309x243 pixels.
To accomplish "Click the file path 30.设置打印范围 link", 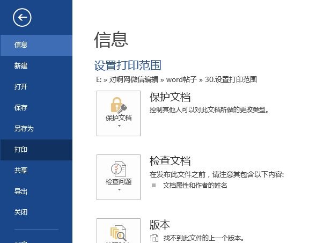I will 231,79.
